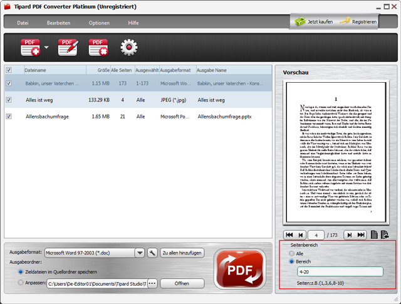The height and width of the screenshot is (304, 401).
Task: Click the window resize grip corner
Action: pos(396,300)
